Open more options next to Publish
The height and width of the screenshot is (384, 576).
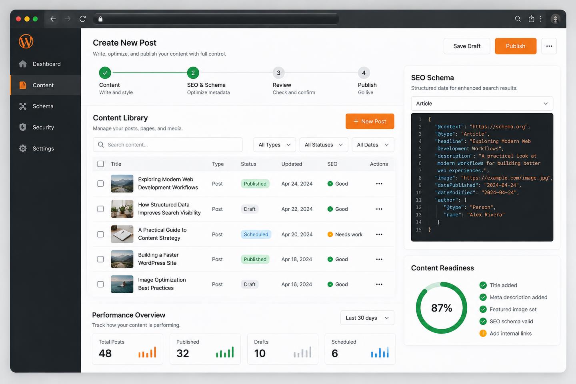(549, 46)
